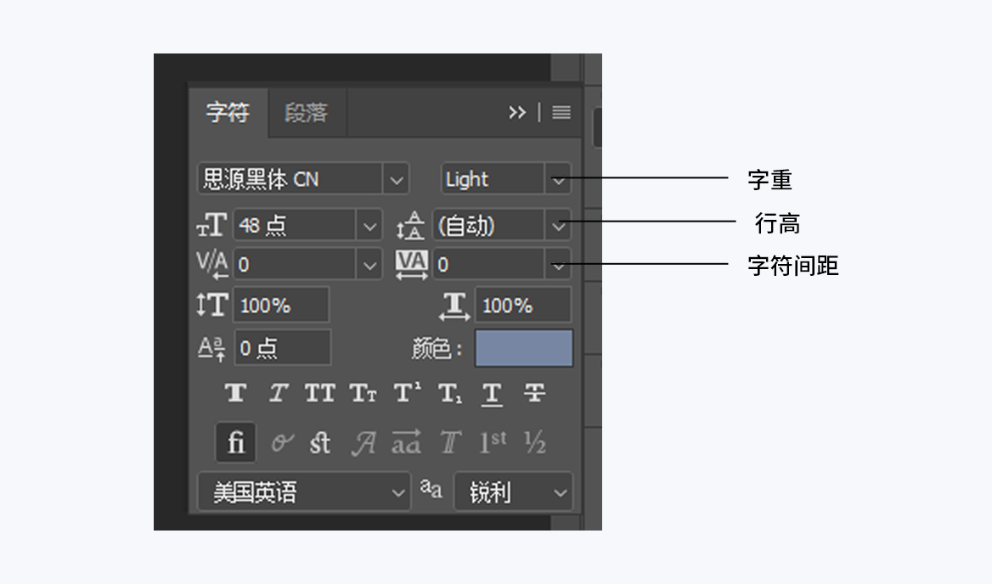The height and width of the screenshot is (584, 992).
Task: Enable stylistic alternates aa icon
Action: click(406, 441)
